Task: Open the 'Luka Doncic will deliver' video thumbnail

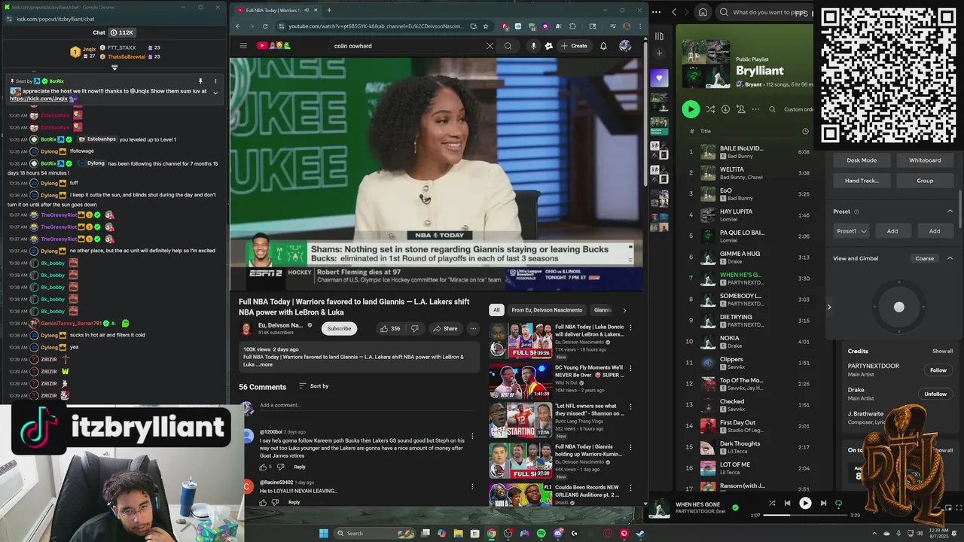Action: tap(520, 340)
